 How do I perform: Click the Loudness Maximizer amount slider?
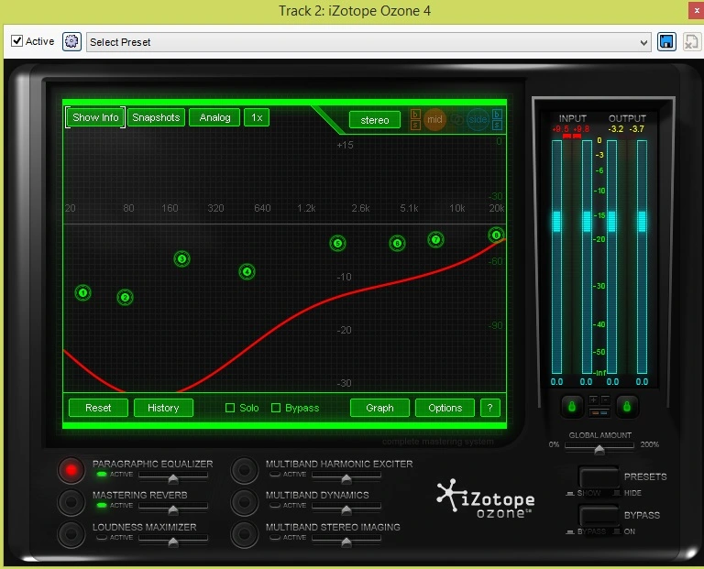(173, 541)
